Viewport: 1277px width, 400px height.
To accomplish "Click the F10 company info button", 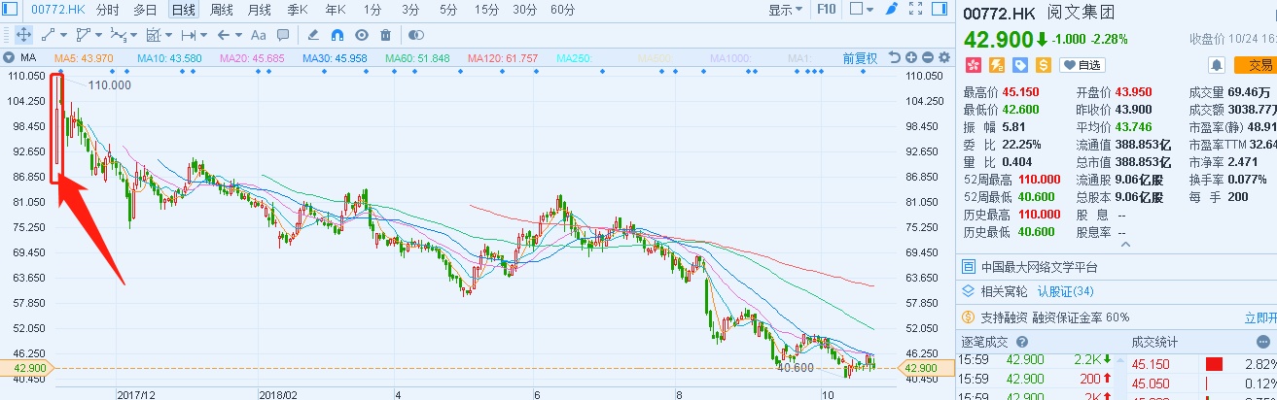I will (x=827, y=10).
